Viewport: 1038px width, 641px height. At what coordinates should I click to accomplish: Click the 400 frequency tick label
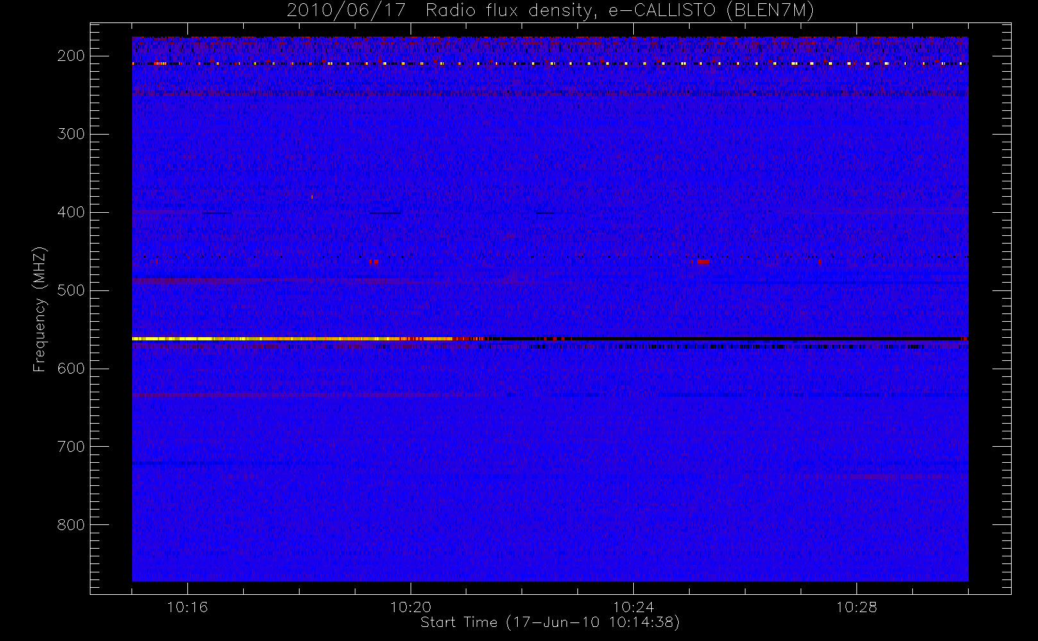point(71,212)
